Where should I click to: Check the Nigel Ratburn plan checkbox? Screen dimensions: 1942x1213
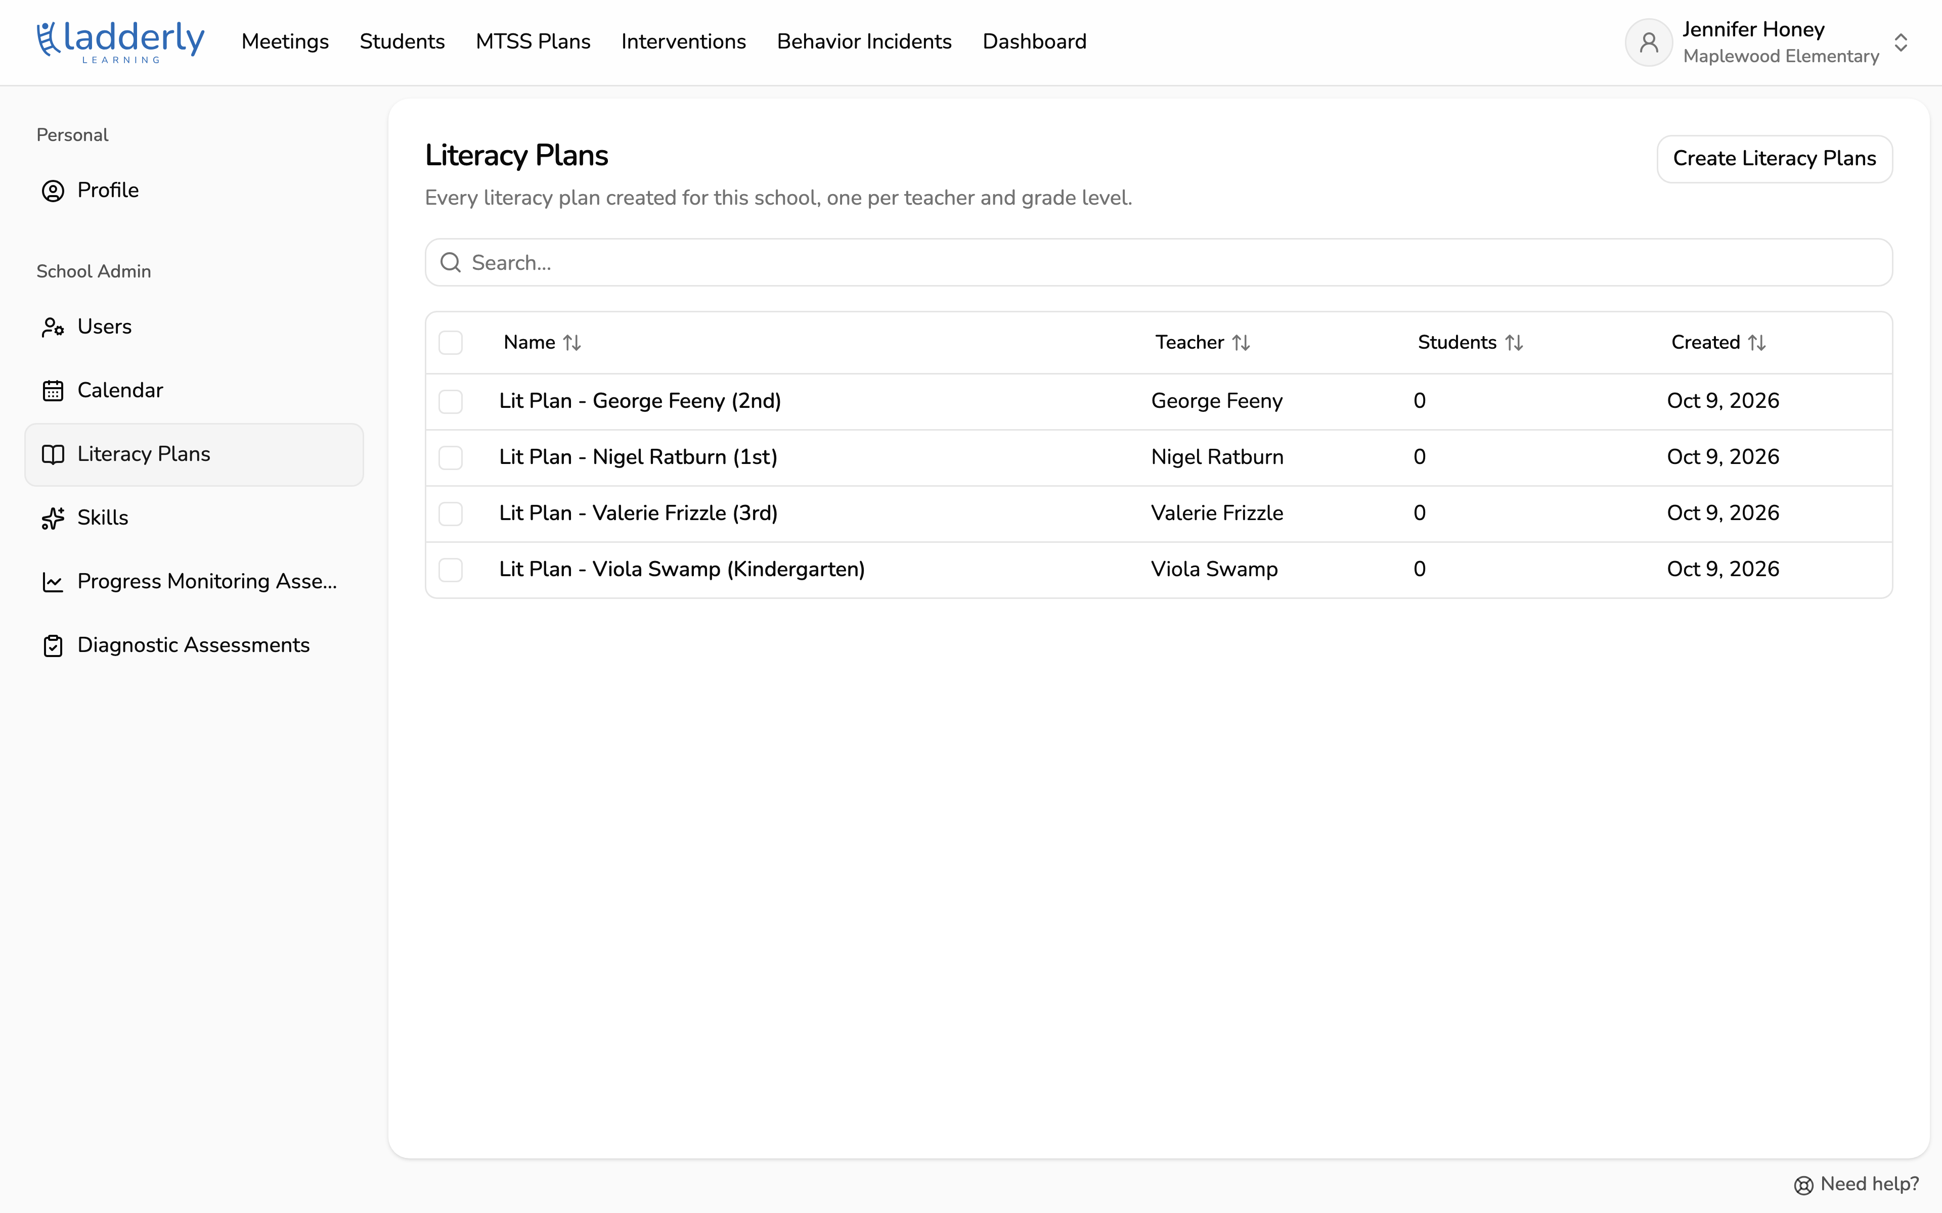tap(451, 458)
